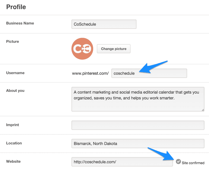Click the www.pinterest.com/ prefix text
This screenshot has height=169, width=209.
(90, 73)
